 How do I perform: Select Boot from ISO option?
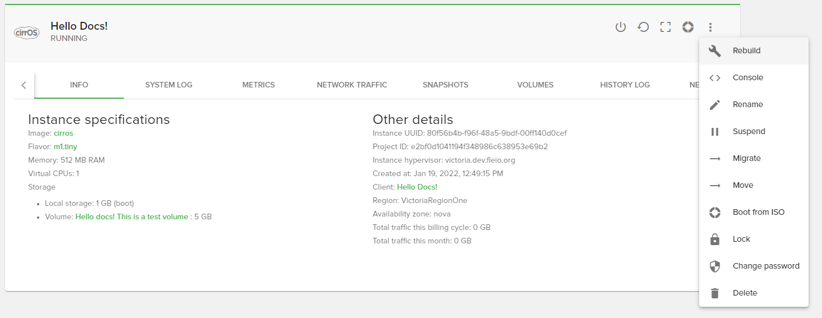pos(758,212)
